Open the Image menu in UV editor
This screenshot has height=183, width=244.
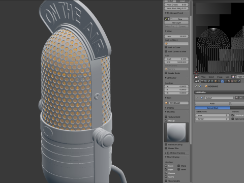tap(220, 77)
